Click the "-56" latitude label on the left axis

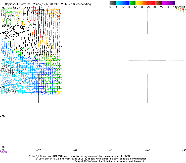(x=2, y=87)
